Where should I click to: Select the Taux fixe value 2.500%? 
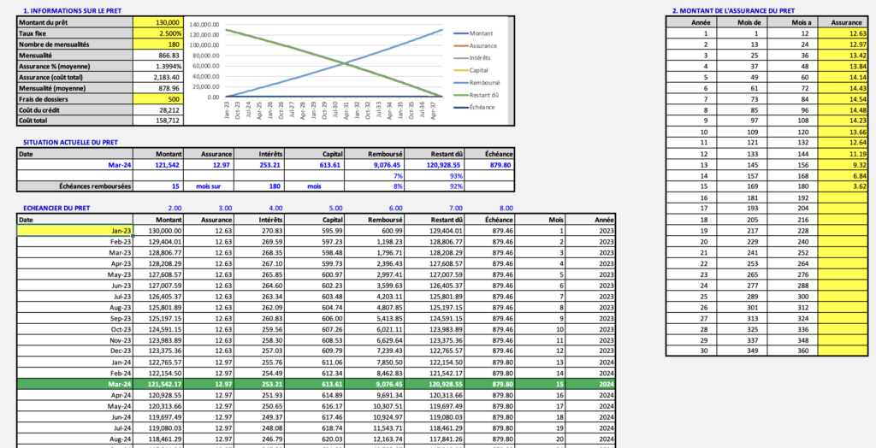[157, 32]
